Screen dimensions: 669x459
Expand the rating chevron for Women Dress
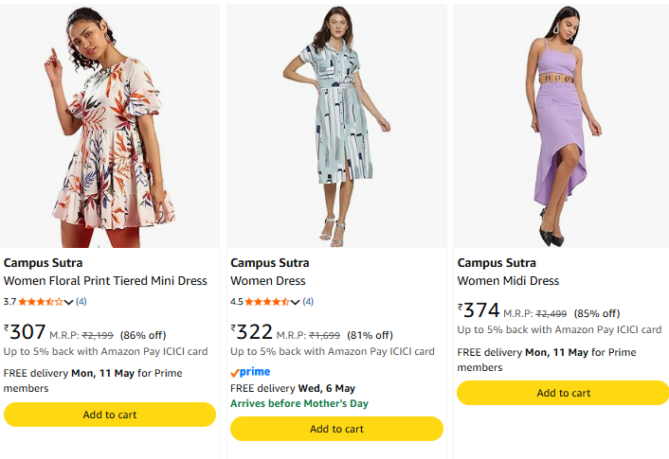[x=295, y=302]
